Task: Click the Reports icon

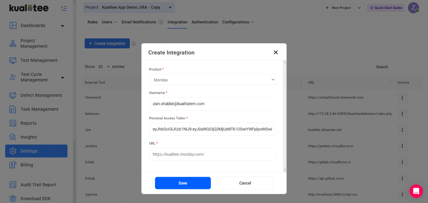Action: click(x=13, y=123)
